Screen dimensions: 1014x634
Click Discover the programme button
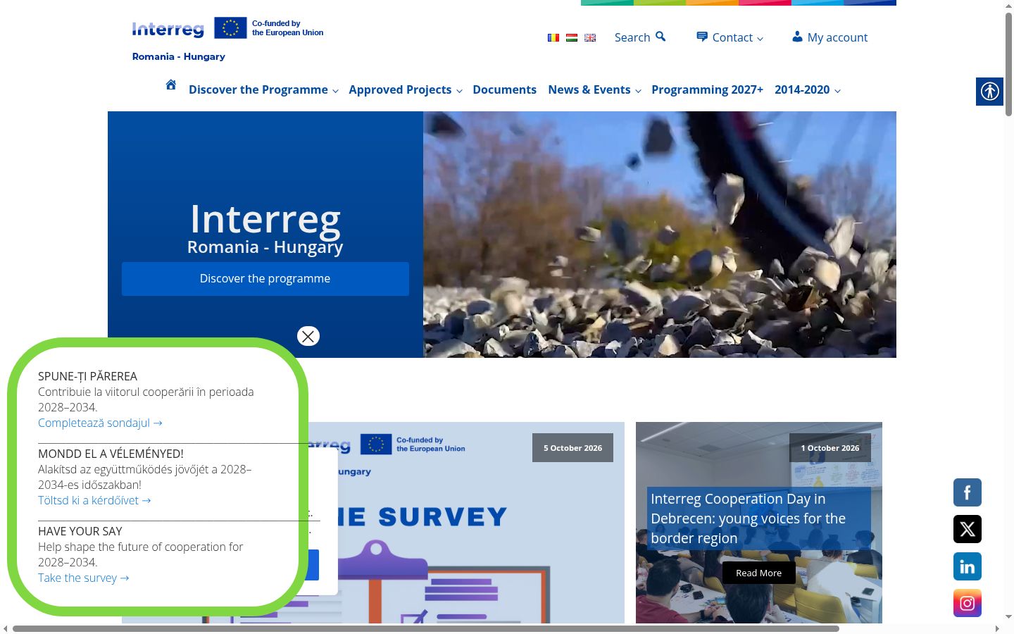click(265, 279)
